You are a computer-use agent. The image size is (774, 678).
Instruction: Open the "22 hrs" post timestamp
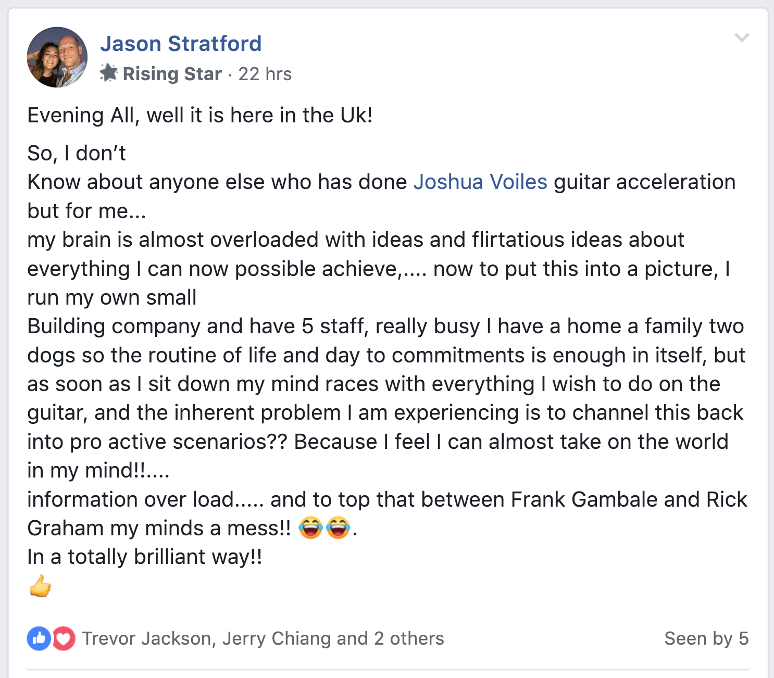pos(265,74)
